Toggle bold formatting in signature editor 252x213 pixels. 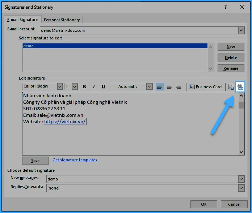click(x=84, y=87)
